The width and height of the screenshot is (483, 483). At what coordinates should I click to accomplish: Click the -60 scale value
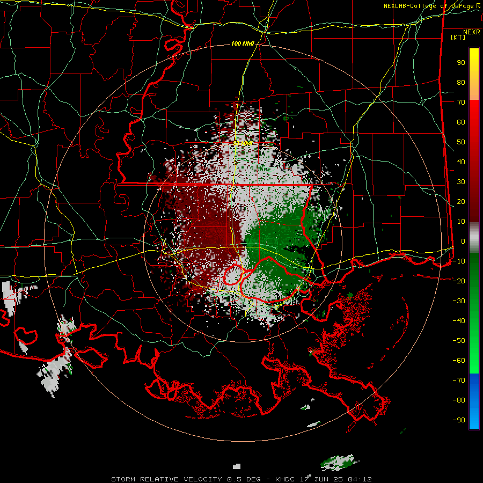(x=459, y=361)
